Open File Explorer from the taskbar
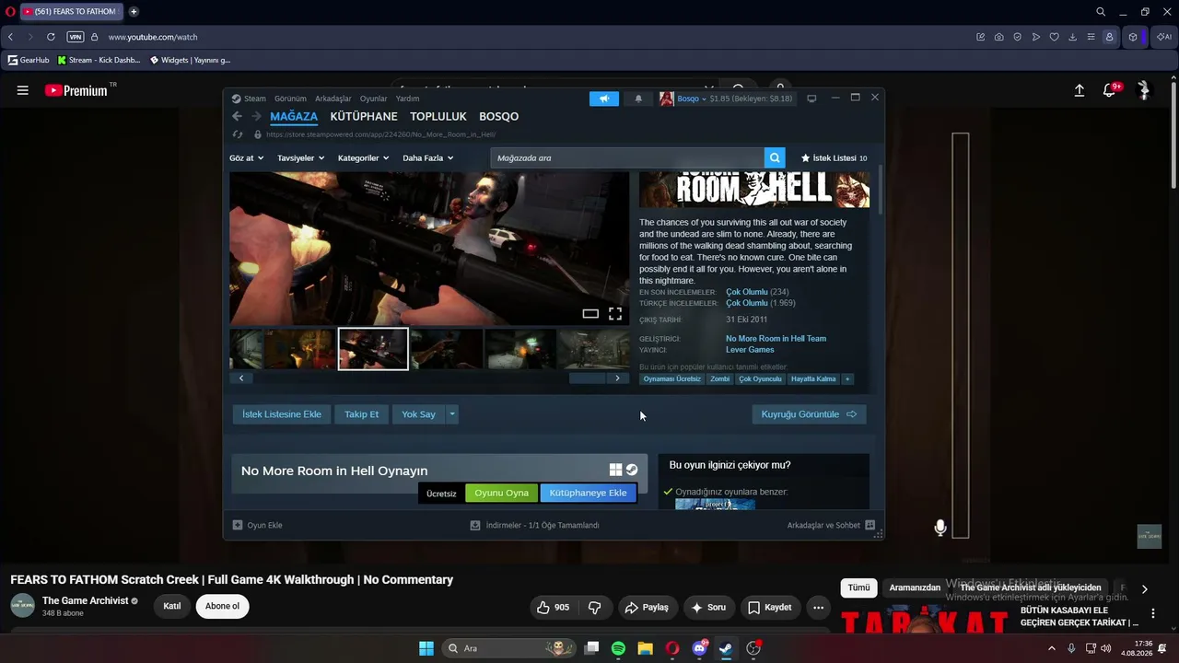 pyautogui.click(x=646, y=648)
